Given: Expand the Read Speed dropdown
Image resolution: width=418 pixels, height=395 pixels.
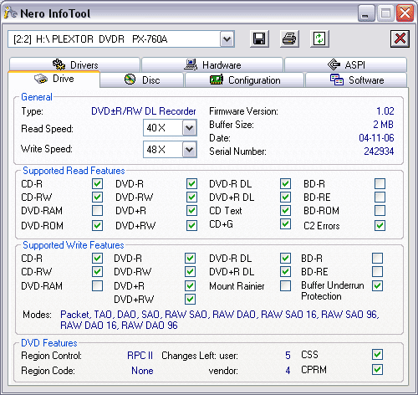Looking at the screenshot, I should point(190,128).
